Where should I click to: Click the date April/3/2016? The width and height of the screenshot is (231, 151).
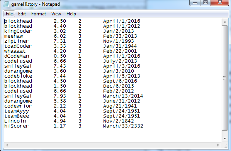pyautogui.click(x=122, y=66)
